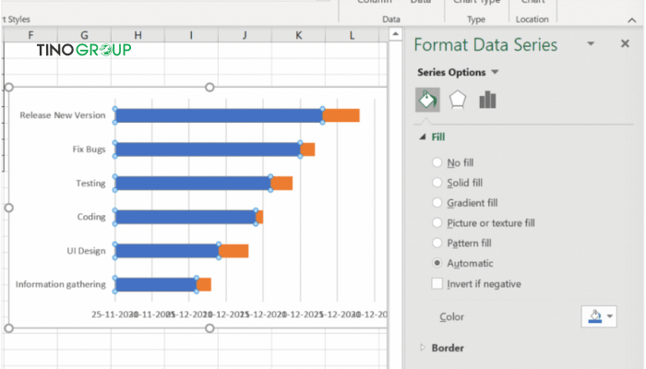Image resolution: width=646 pixels, height=369 pixels.
Task: Select the No fill option
Action: [437, 162]
